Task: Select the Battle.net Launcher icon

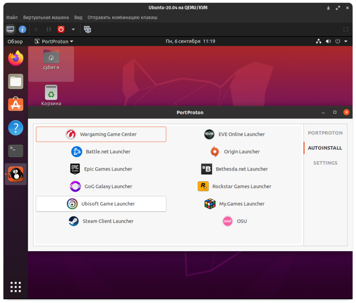Action: pyautogui.click(x=76, y=152)
